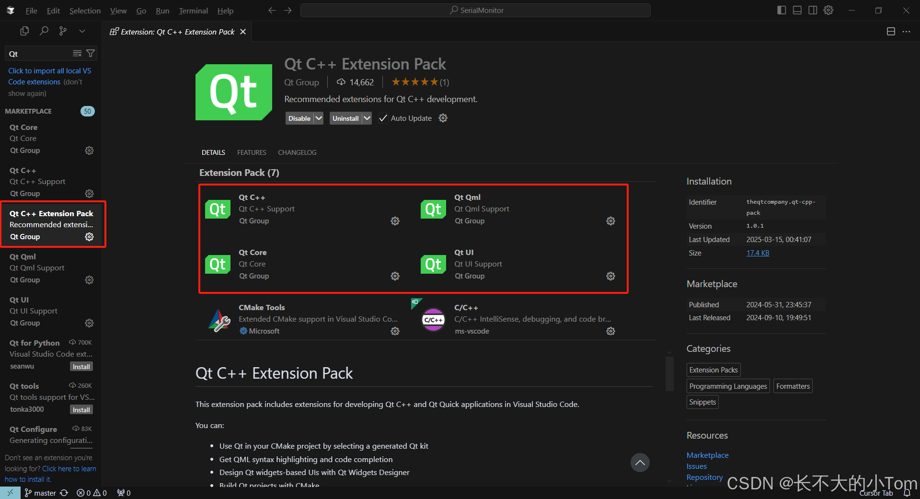
Task: Click the 17.4 KB size link
Action: 758,253
